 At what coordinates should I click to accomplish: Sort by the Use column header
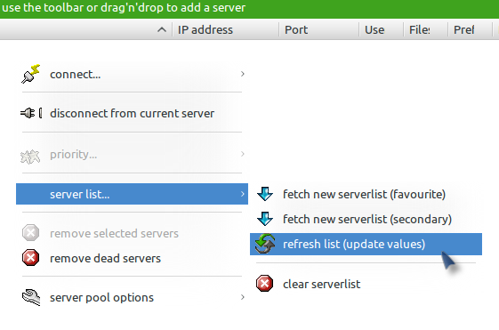point(382,30)
